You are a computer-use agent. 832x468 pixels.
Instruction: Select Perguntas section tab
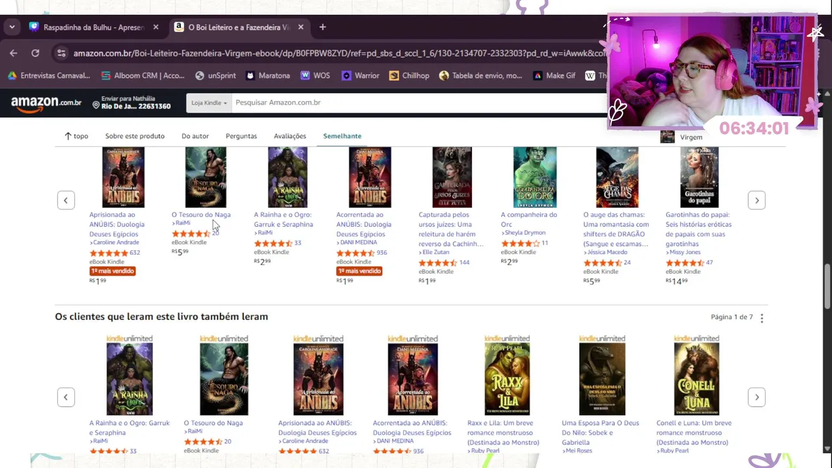(241, 136)
